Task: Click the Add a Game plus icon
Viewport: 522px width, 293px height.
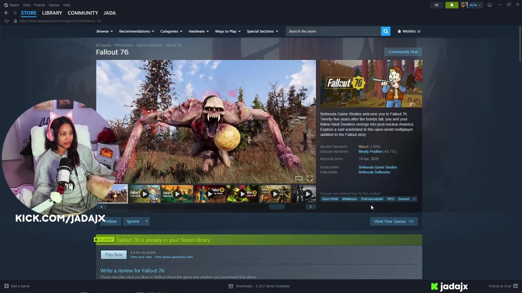Action: (x=6, y=286)
